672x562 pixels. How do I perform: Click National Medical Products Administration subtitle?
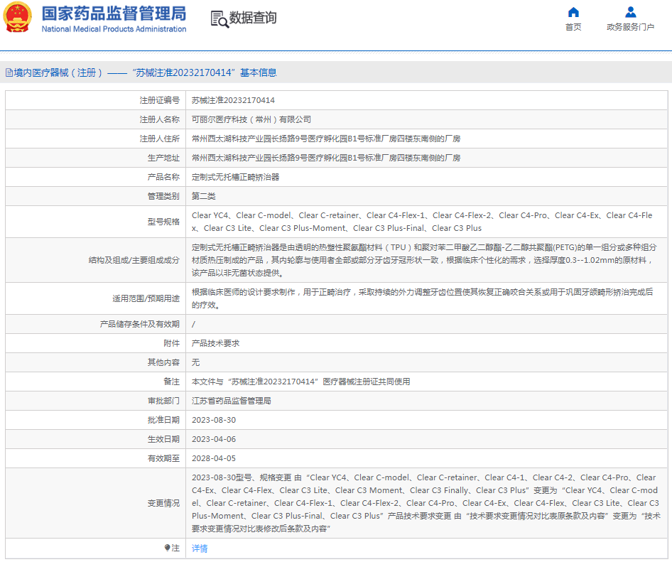click(x=114, y=29)
